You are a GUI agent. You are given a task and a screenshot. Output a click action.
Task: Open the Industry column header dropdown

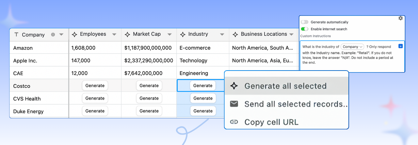(x=222, y=34)
